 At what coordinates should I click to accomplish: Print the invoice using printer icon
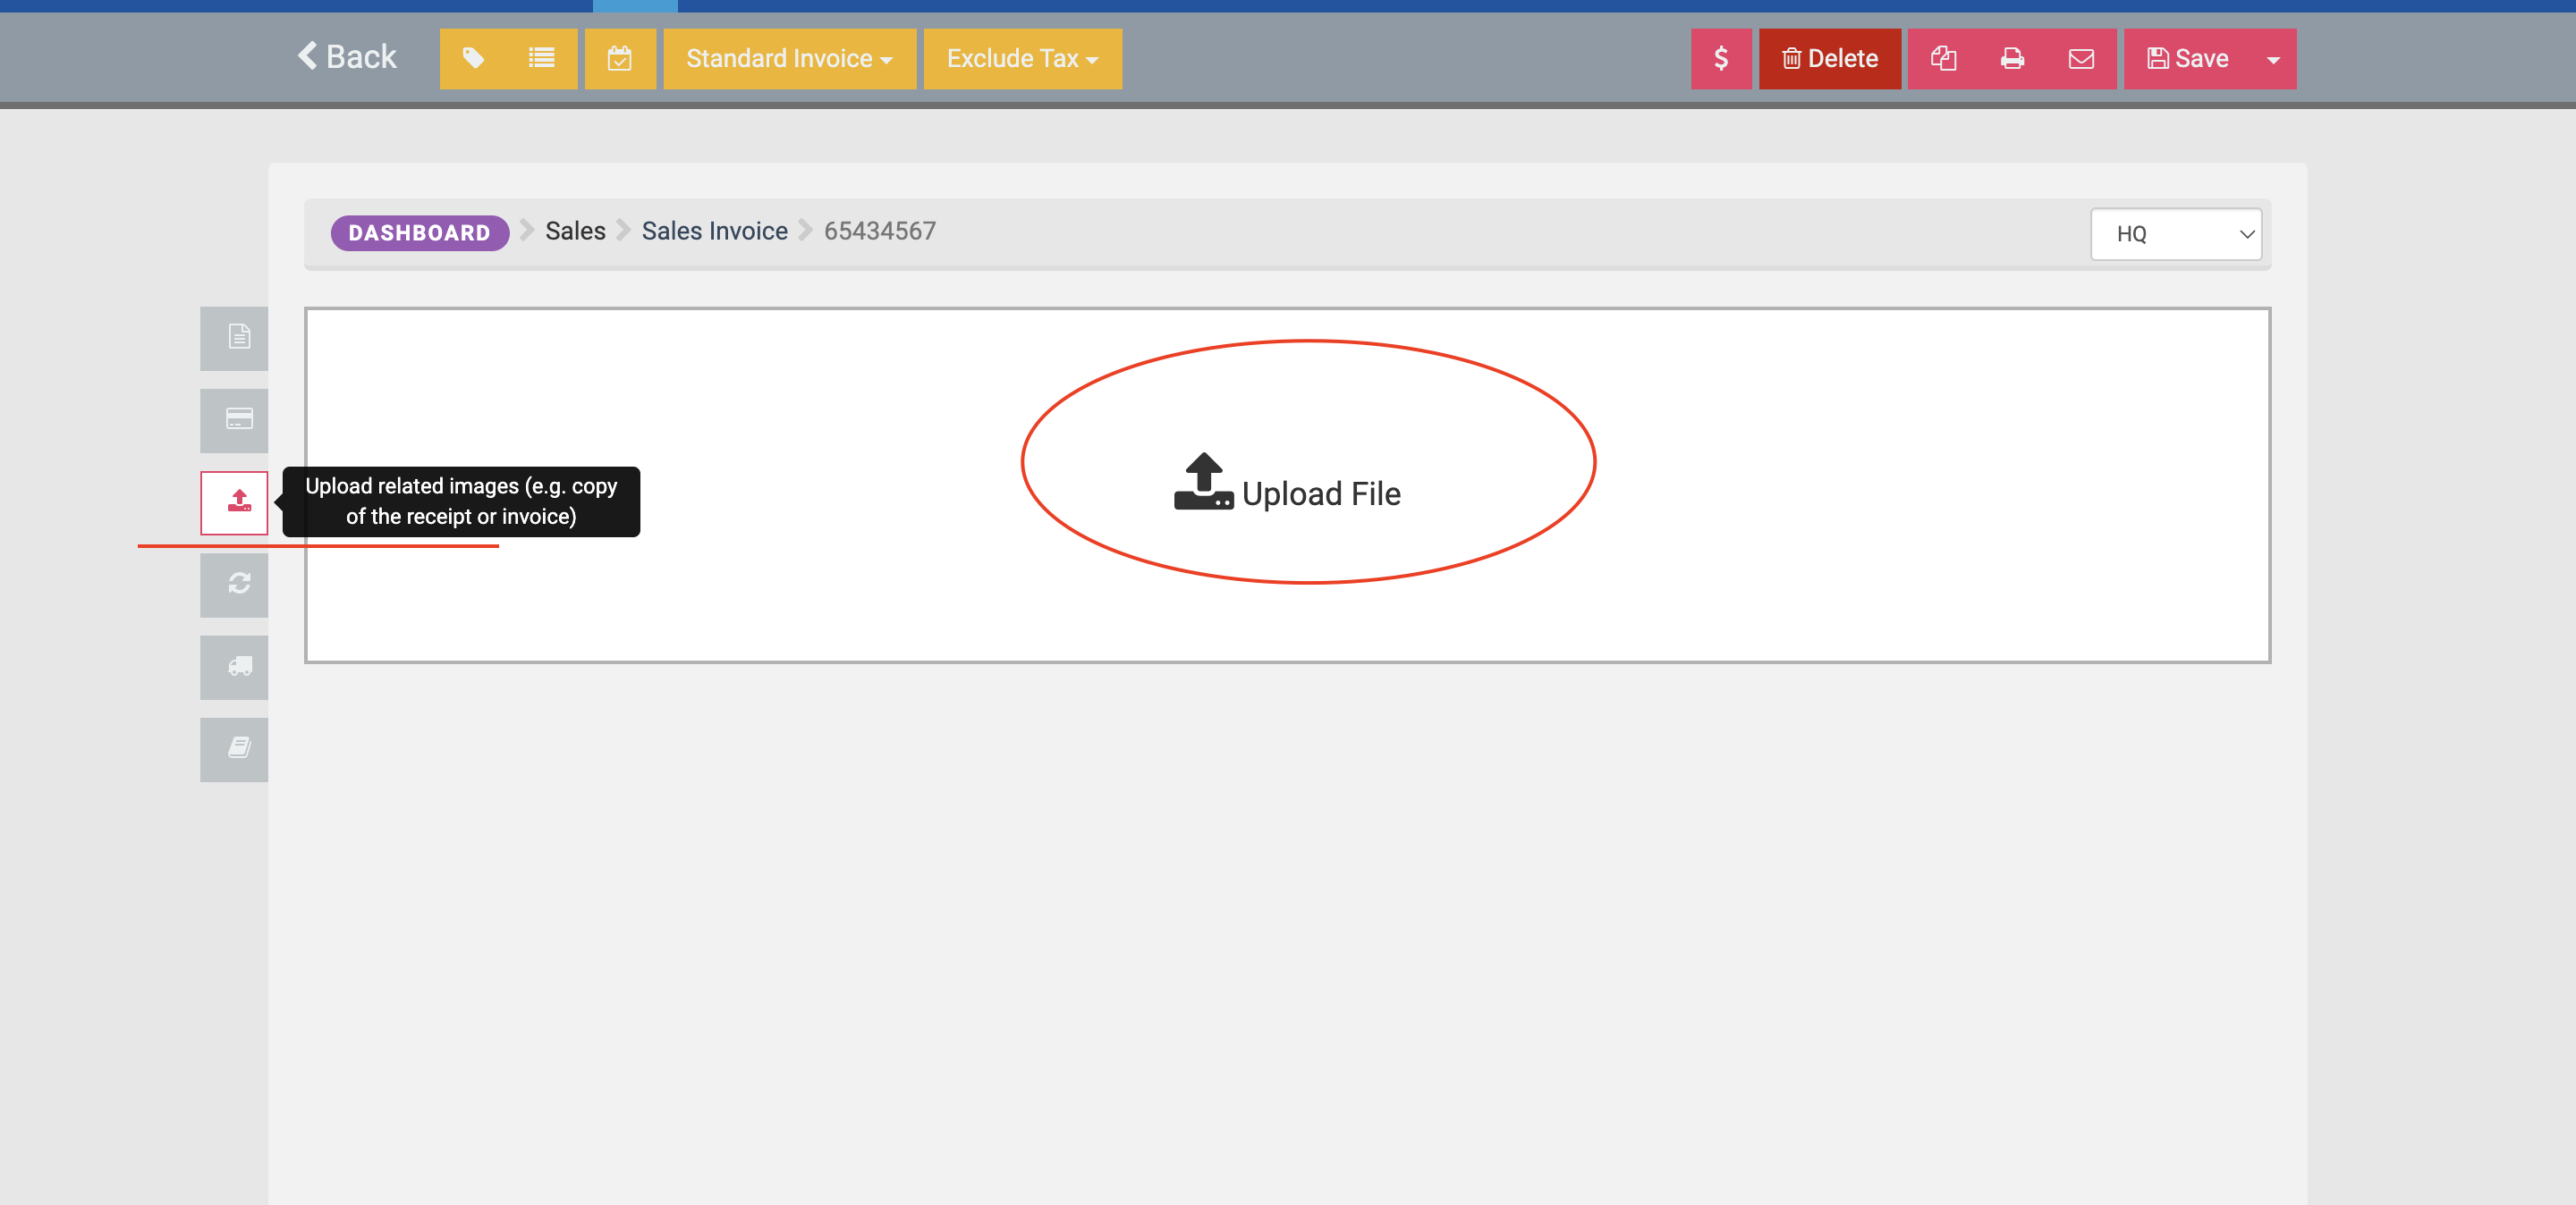[2012, 59]
